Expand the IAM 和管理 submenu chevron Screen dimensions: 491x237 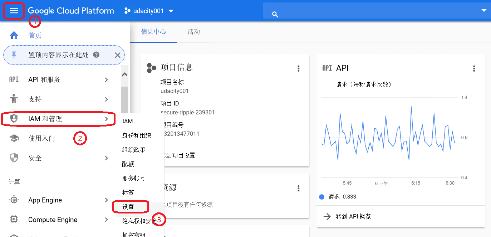(107, 119)
